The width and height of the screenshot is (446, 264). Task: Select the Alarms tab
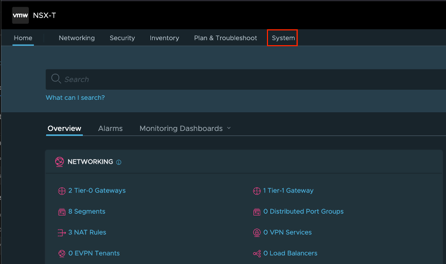[110, 129]
